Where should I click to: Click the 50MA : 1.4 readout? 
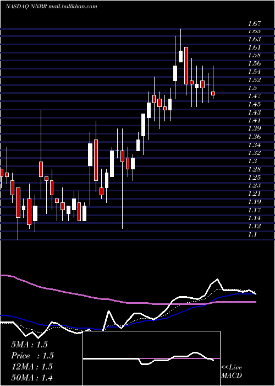pyautogui.click(x=32, y=377)
